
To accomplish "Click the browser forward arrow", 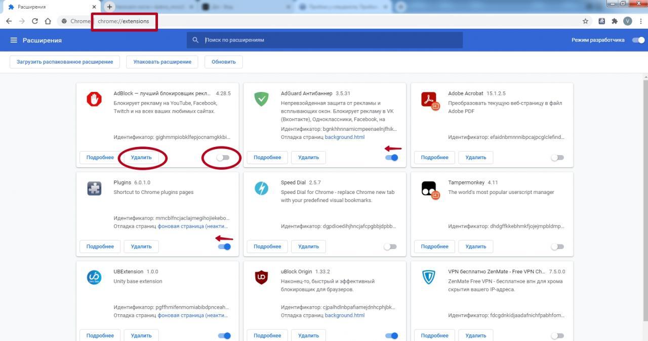I will pyautogui.click(x=22, y=21).
